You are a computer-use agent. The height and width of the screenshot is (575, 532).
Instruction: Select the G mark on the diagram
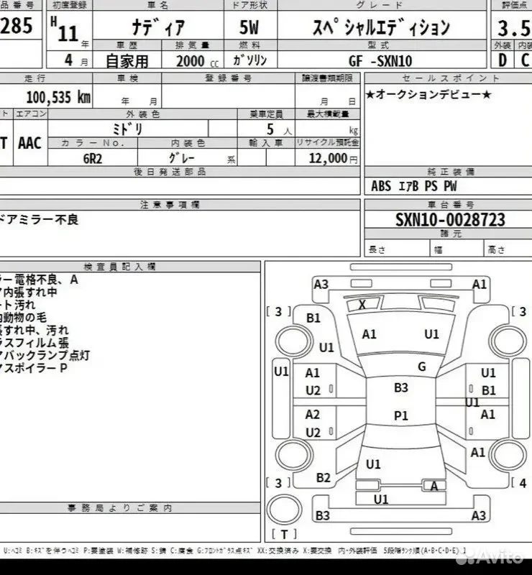pos(422,367)
